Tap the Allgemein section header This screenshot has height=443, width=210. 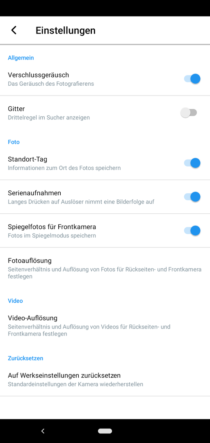point(21,58)
